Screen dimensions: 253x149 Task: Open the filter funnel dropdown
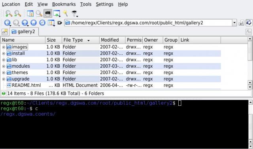[75, 14]
